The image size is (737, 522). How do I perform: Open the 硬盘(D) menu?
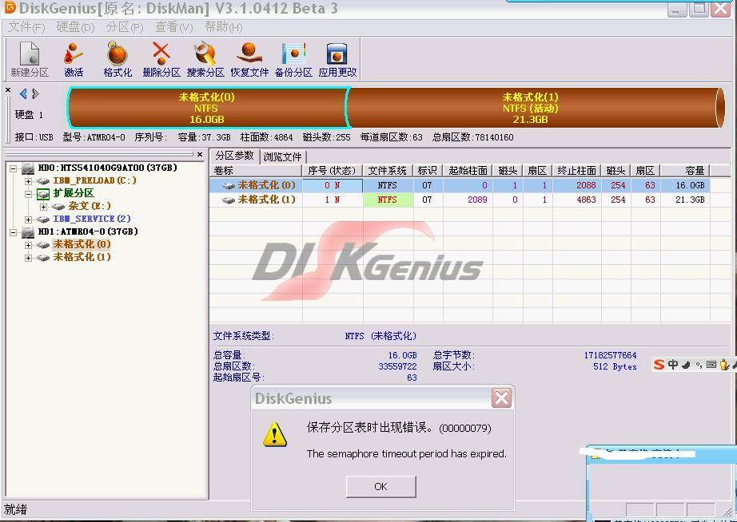(x=75, y=27)
